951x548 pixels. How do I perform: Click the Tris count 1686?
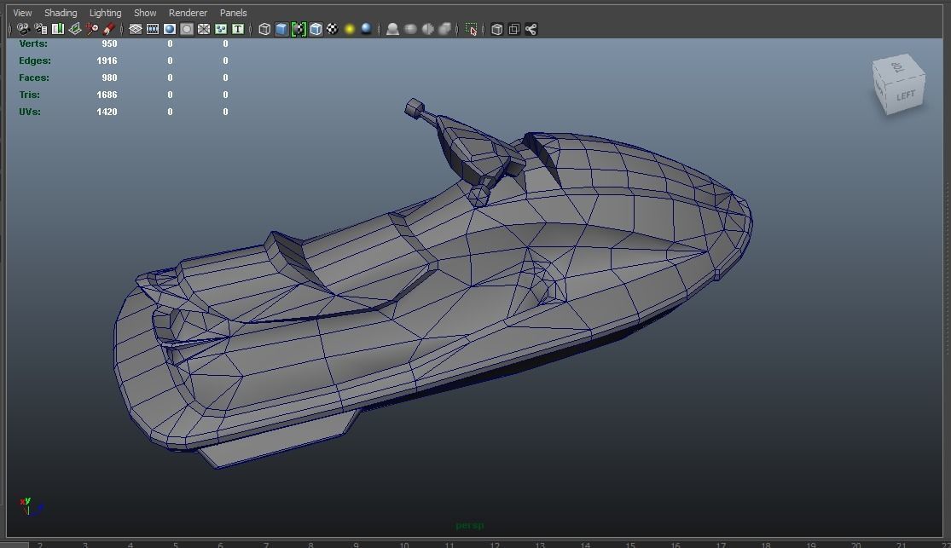(x=107, y=95)
